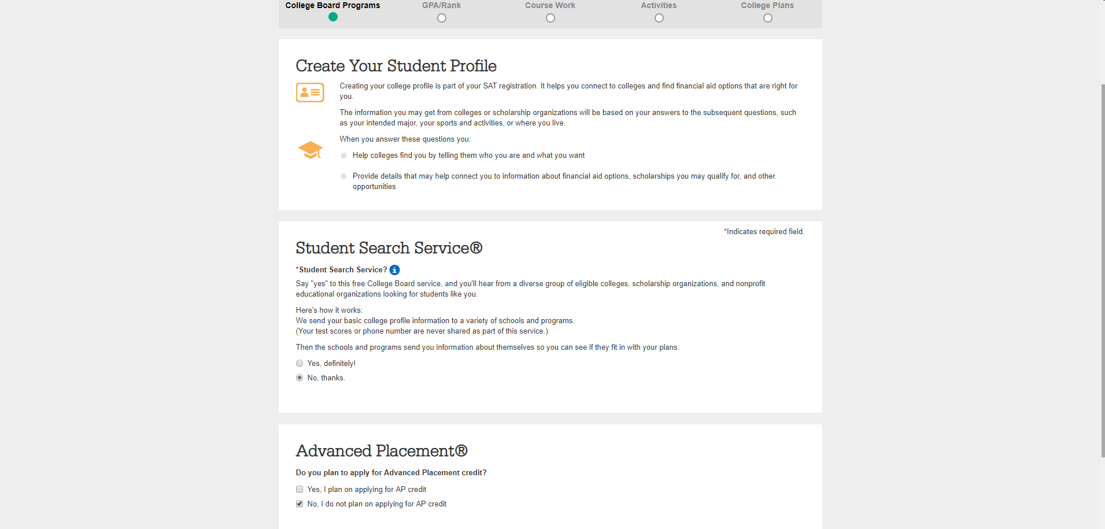
Task: Click the orange ID card profile icon
Action: click(x=310, y=93)
